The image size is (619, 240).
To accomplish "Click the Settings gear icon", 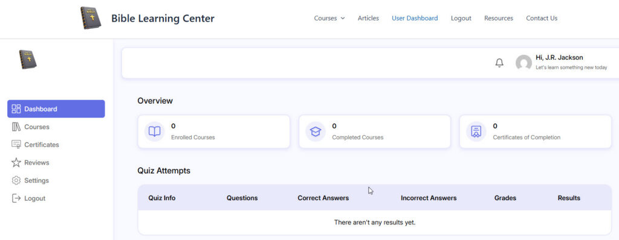I will click(x=16, y=180).
